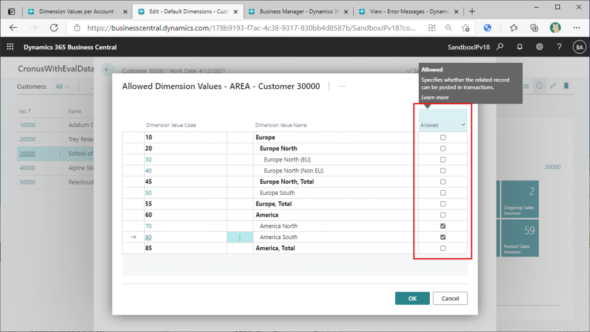Open the browser settings and more menu
Viewport: 590px width, 332px height.
[x=576, y=28]
